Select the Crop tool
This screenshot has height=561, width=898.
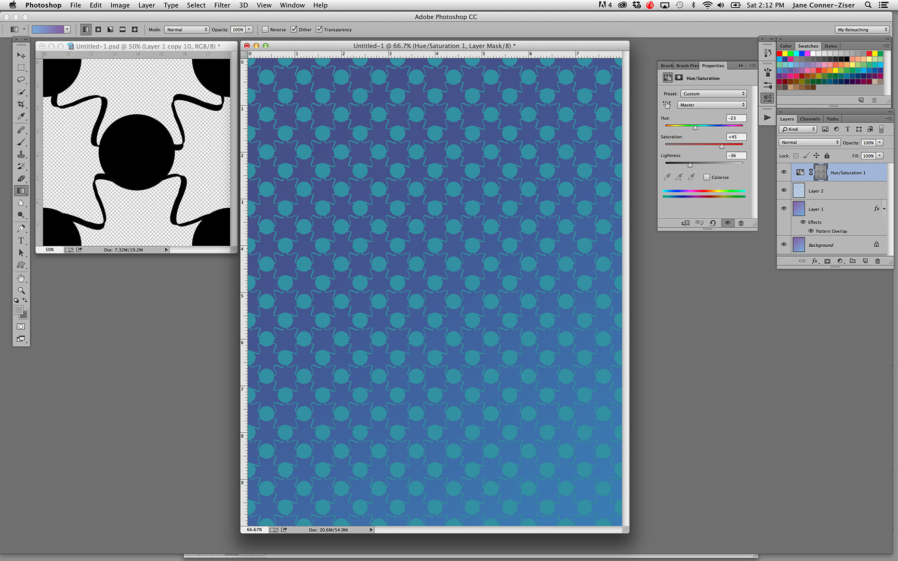pos(21,104)
